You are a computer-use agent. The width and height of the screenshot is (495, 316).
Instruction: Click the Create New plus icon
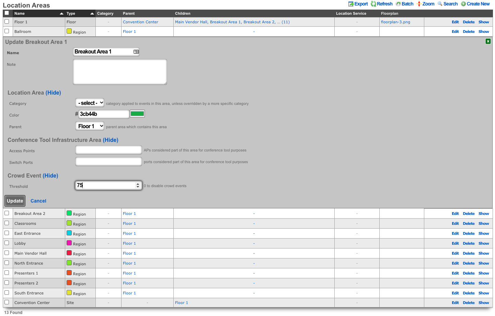pyautogui.click(x=463, y=4)
